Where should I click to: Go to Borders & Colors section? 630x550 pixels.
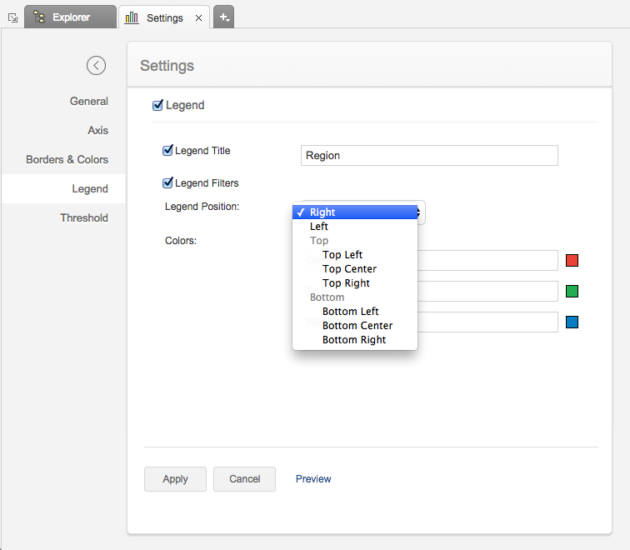[x=67, y=159]
